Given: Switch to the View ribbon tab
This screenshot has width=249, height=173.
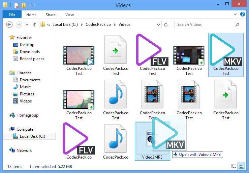Looking at the screenshot, I should tap(69, 15).
